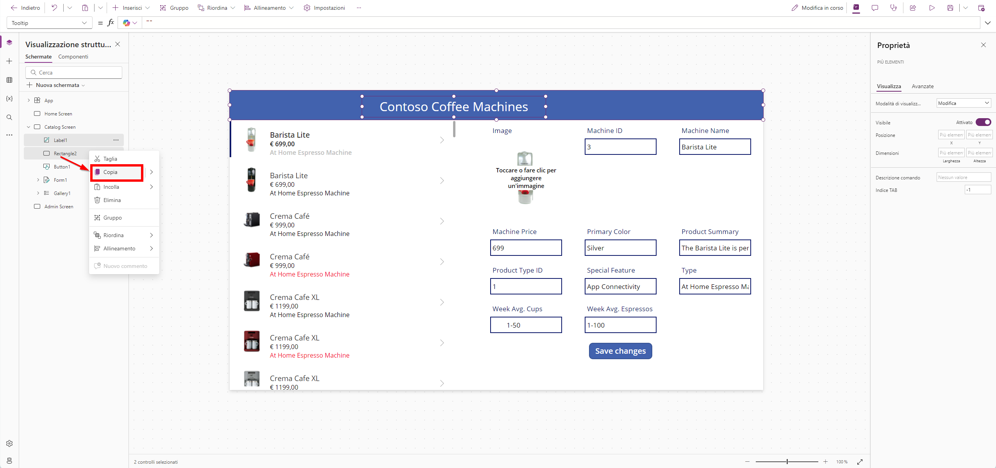Image resolution: width=996 pixels, height=468 pixels.
Task: Open the toolbar overflow ellipsis menu
Action: click(359, 8)
